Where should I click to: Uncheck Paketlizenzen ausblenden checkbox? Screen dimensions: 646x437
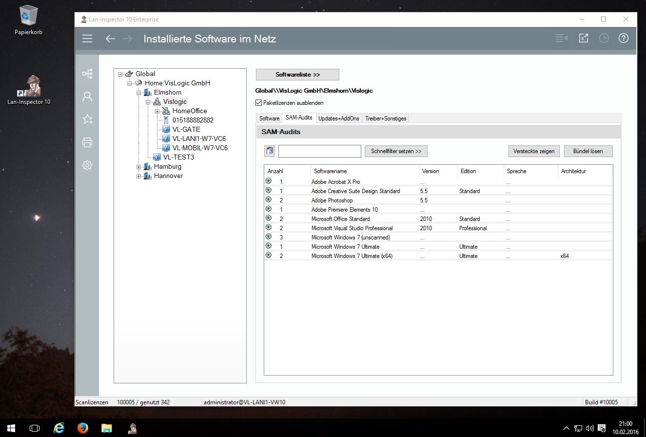point(258,103)
